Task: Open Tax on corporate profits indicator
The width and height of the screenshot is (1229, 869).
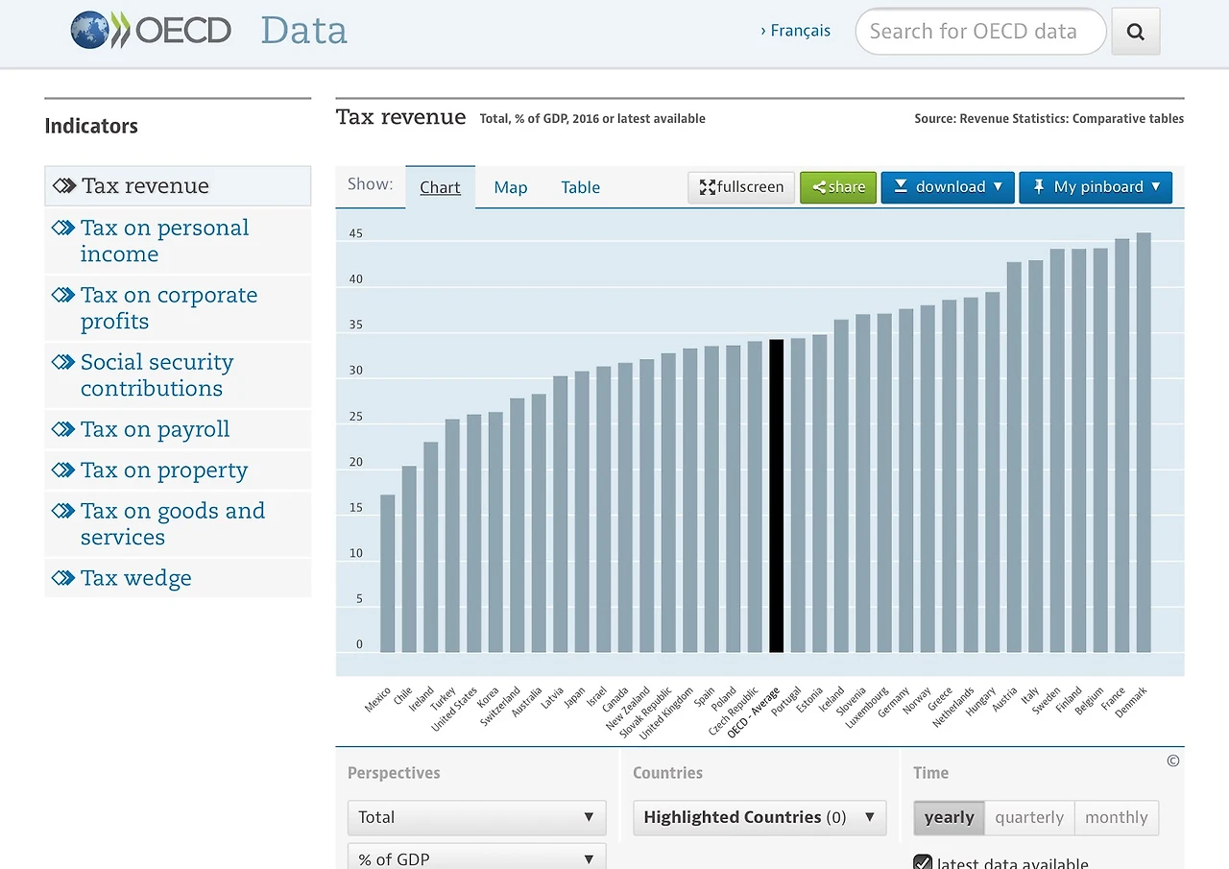Action: pos(178,308)
